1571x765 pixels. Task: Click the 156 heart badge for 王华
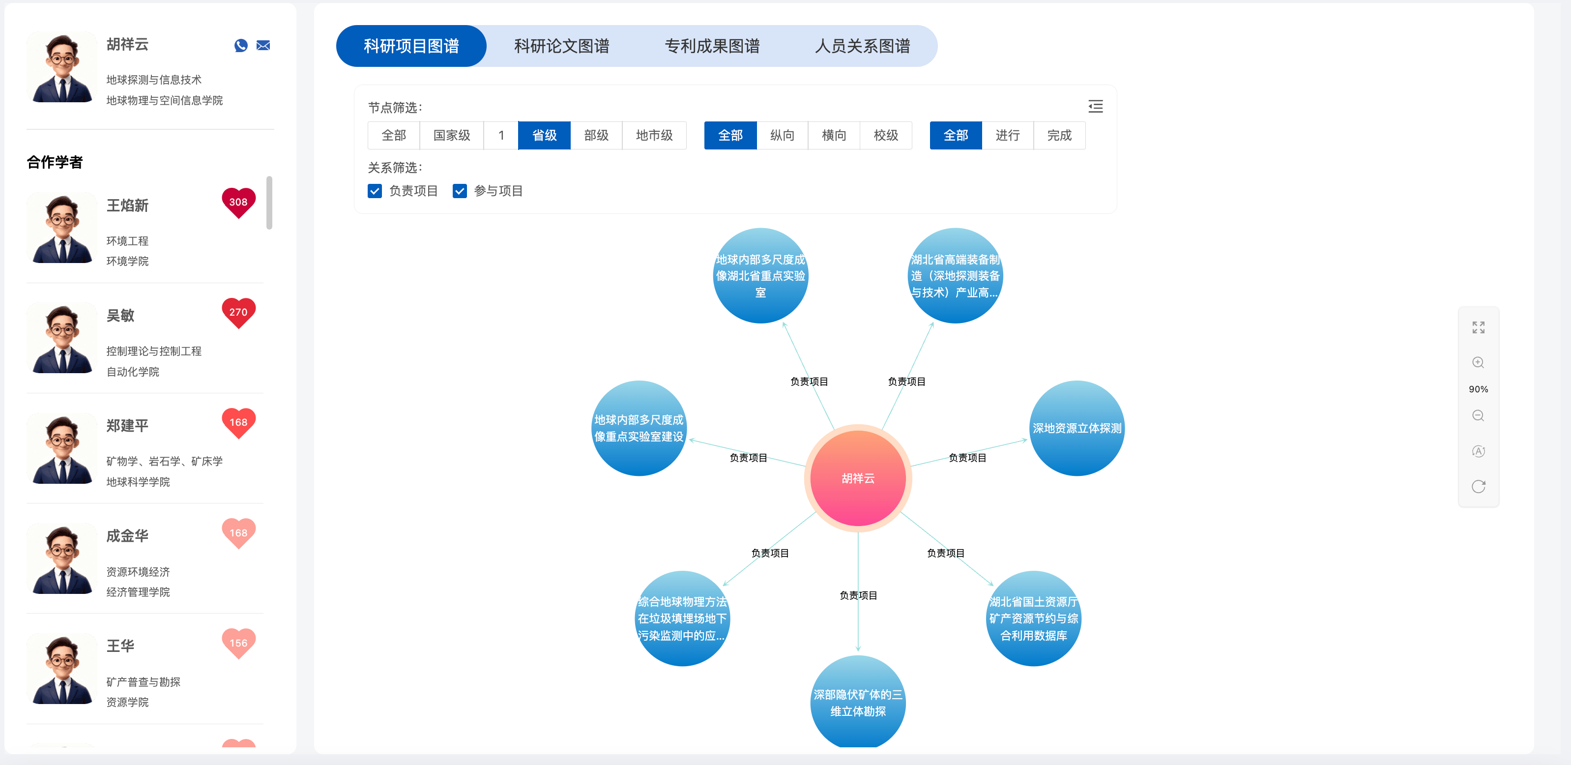[x=238, y=644]
